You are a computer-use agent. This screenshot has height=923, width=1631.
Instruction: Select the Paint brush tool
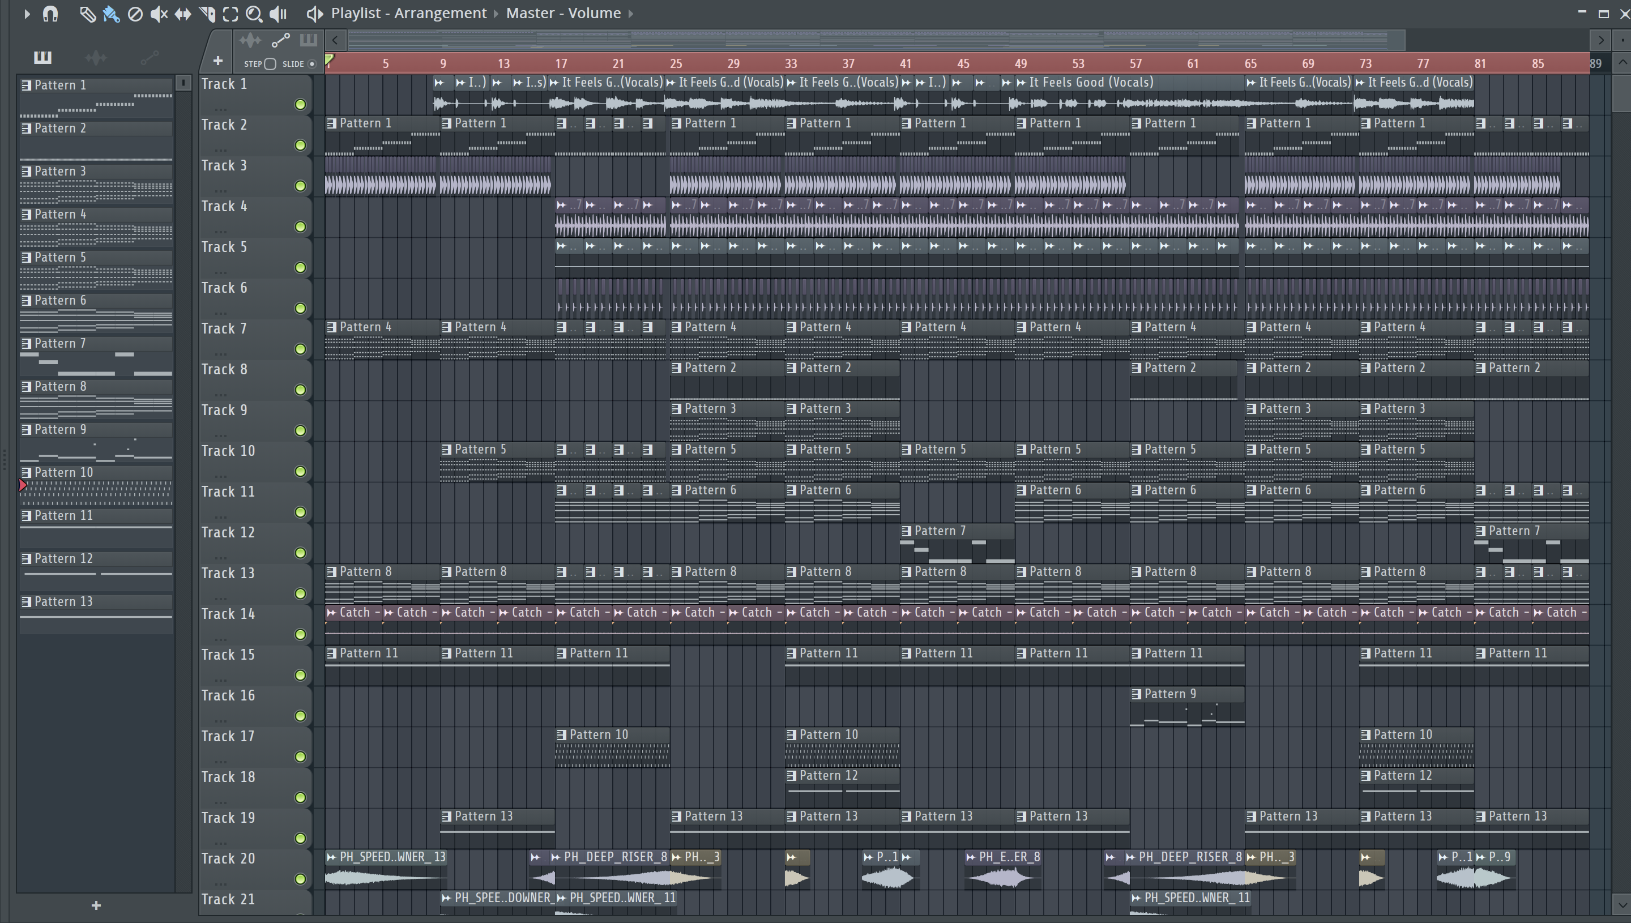pos(111,14)
